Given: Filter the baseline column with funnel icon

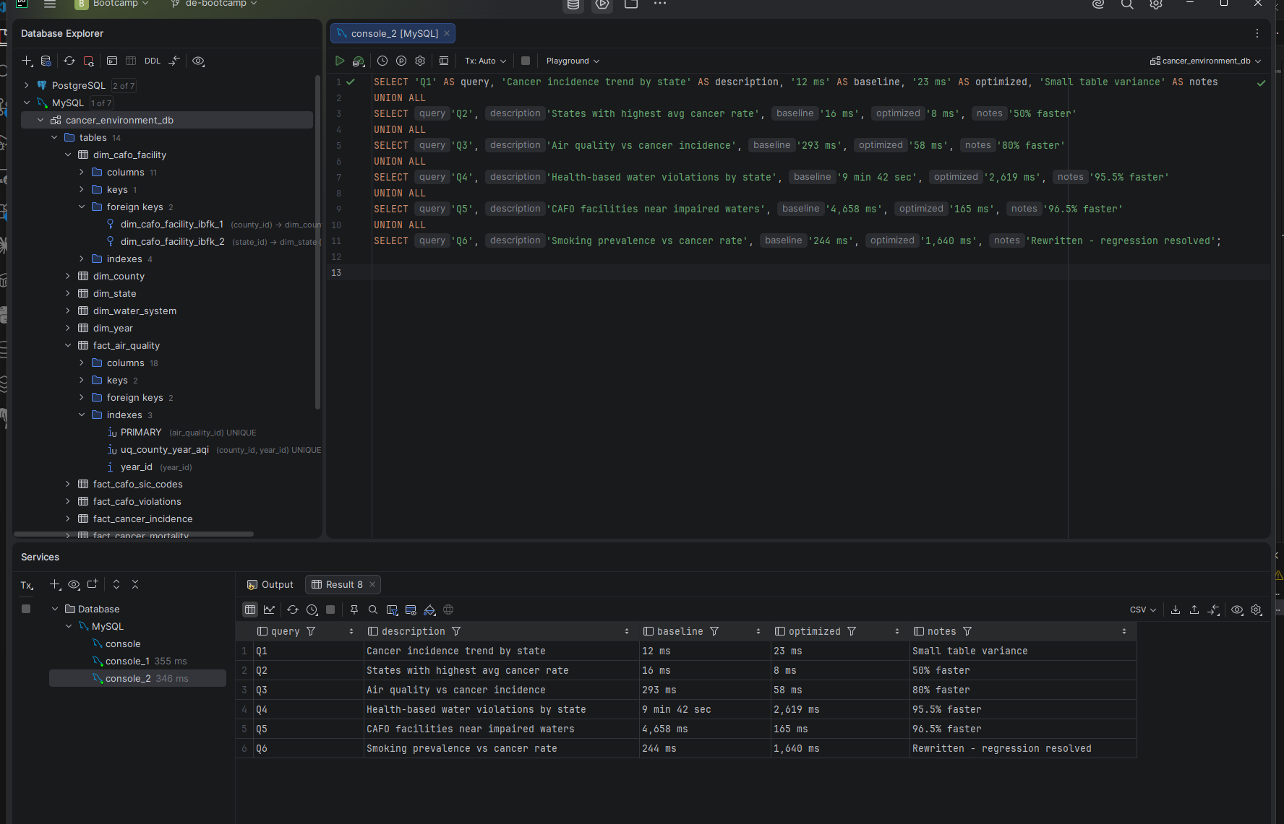Looking at the screenshot, I should 714,631.
